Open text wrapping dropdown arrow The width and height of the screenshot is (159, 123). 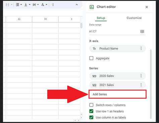point(38,5)
